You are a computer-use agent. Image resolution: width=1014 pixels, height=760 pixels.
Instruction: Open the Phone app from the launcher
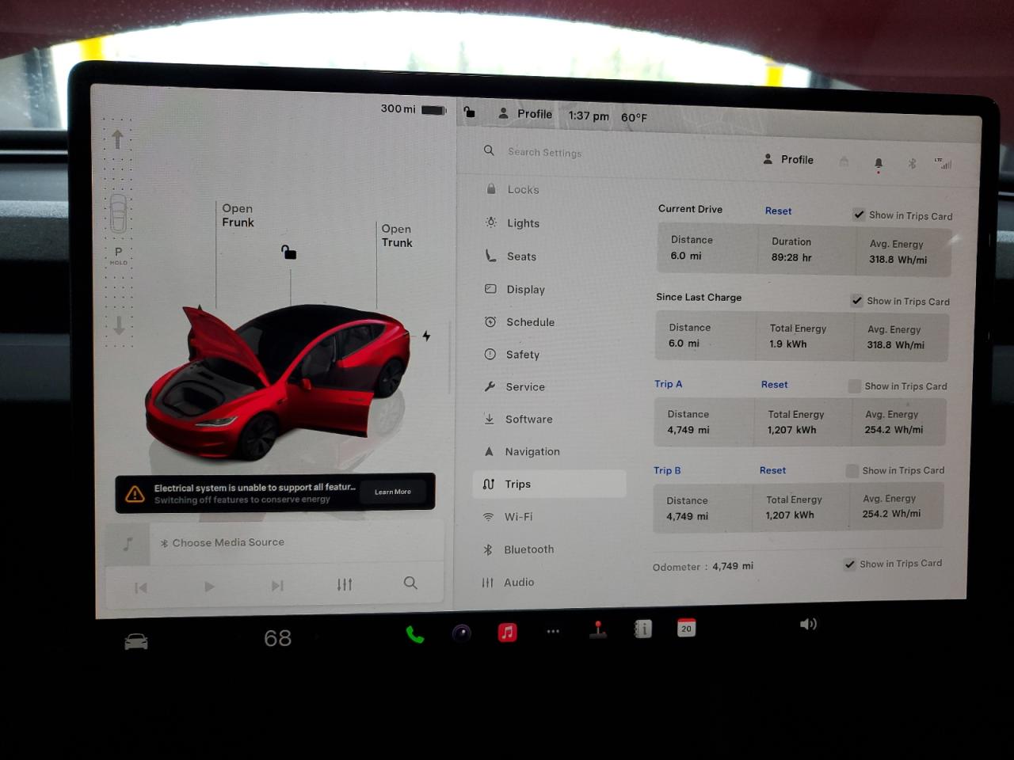(x=415, y=633)
